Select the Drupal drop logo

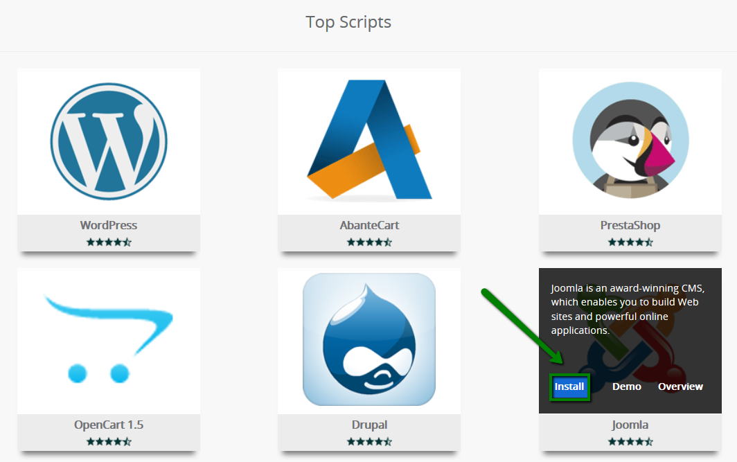click(369, 339)
